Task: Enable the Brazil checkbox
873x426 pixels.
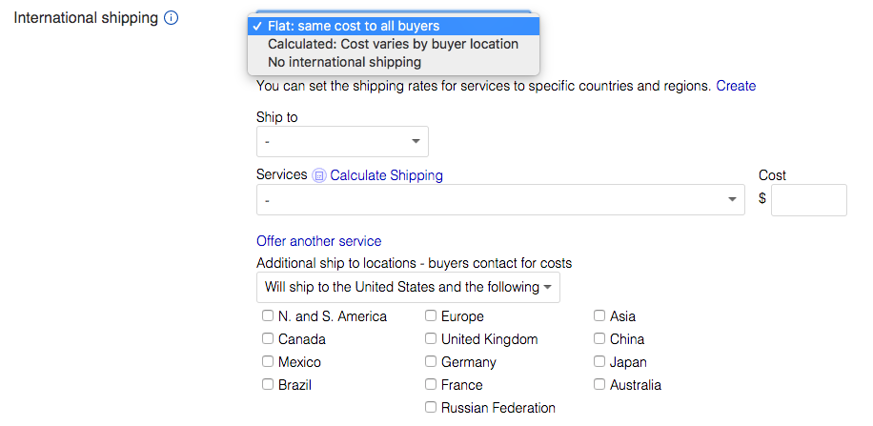Action: pos(268,384)
